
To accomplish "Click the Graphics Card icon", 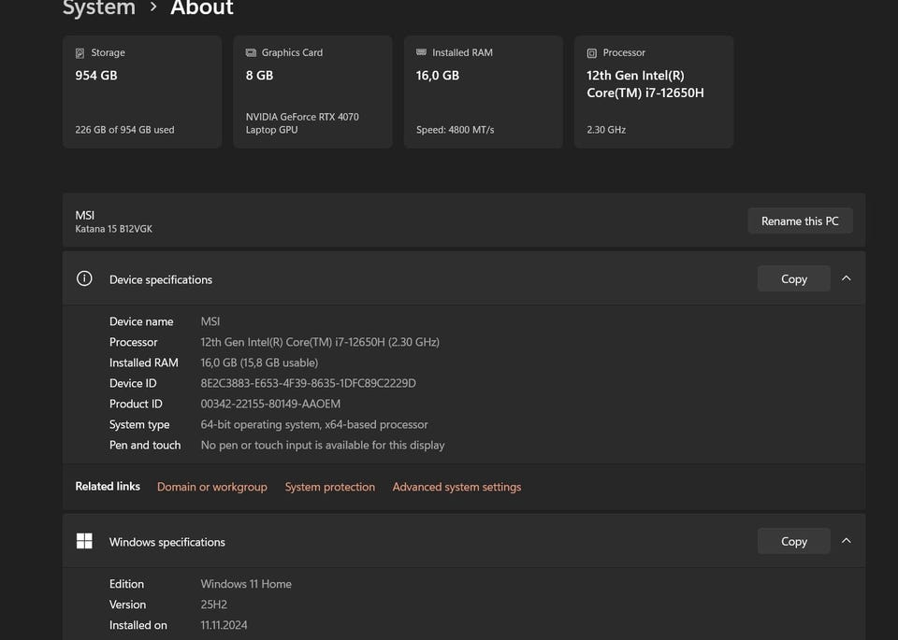I will (251, 53).
